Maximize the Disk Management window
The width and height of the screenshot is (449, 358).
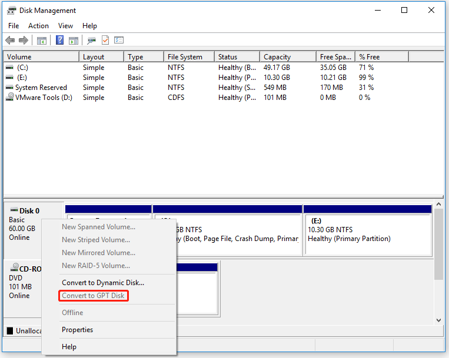pos(404,11)
